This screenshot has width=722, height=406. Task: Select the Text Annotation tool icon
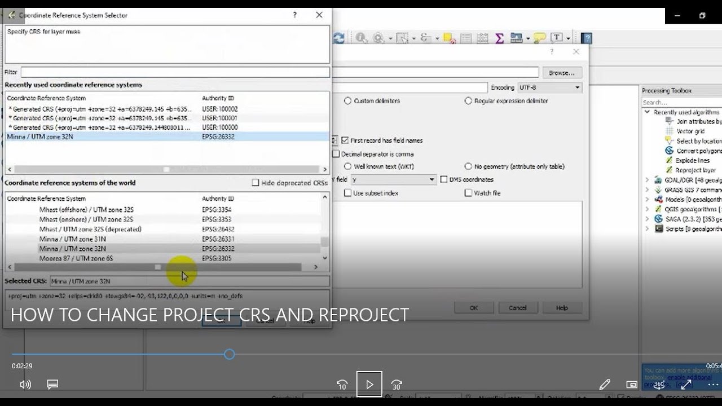point(557,38)
